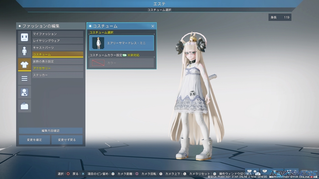The height and width of the screenshot is (179, 319).
Task: Click the circle button icon beside 選択
Action: pyautogui.click(x=68, y=174)
